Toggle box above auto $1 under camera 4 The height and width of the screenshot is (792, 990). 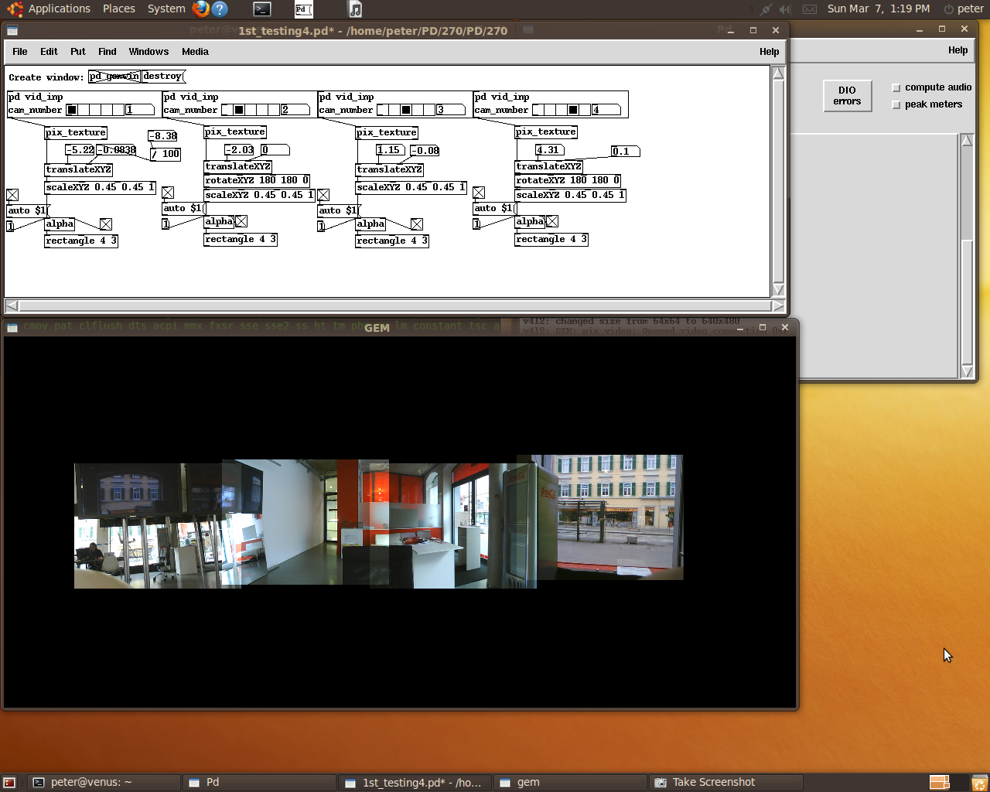479,193
